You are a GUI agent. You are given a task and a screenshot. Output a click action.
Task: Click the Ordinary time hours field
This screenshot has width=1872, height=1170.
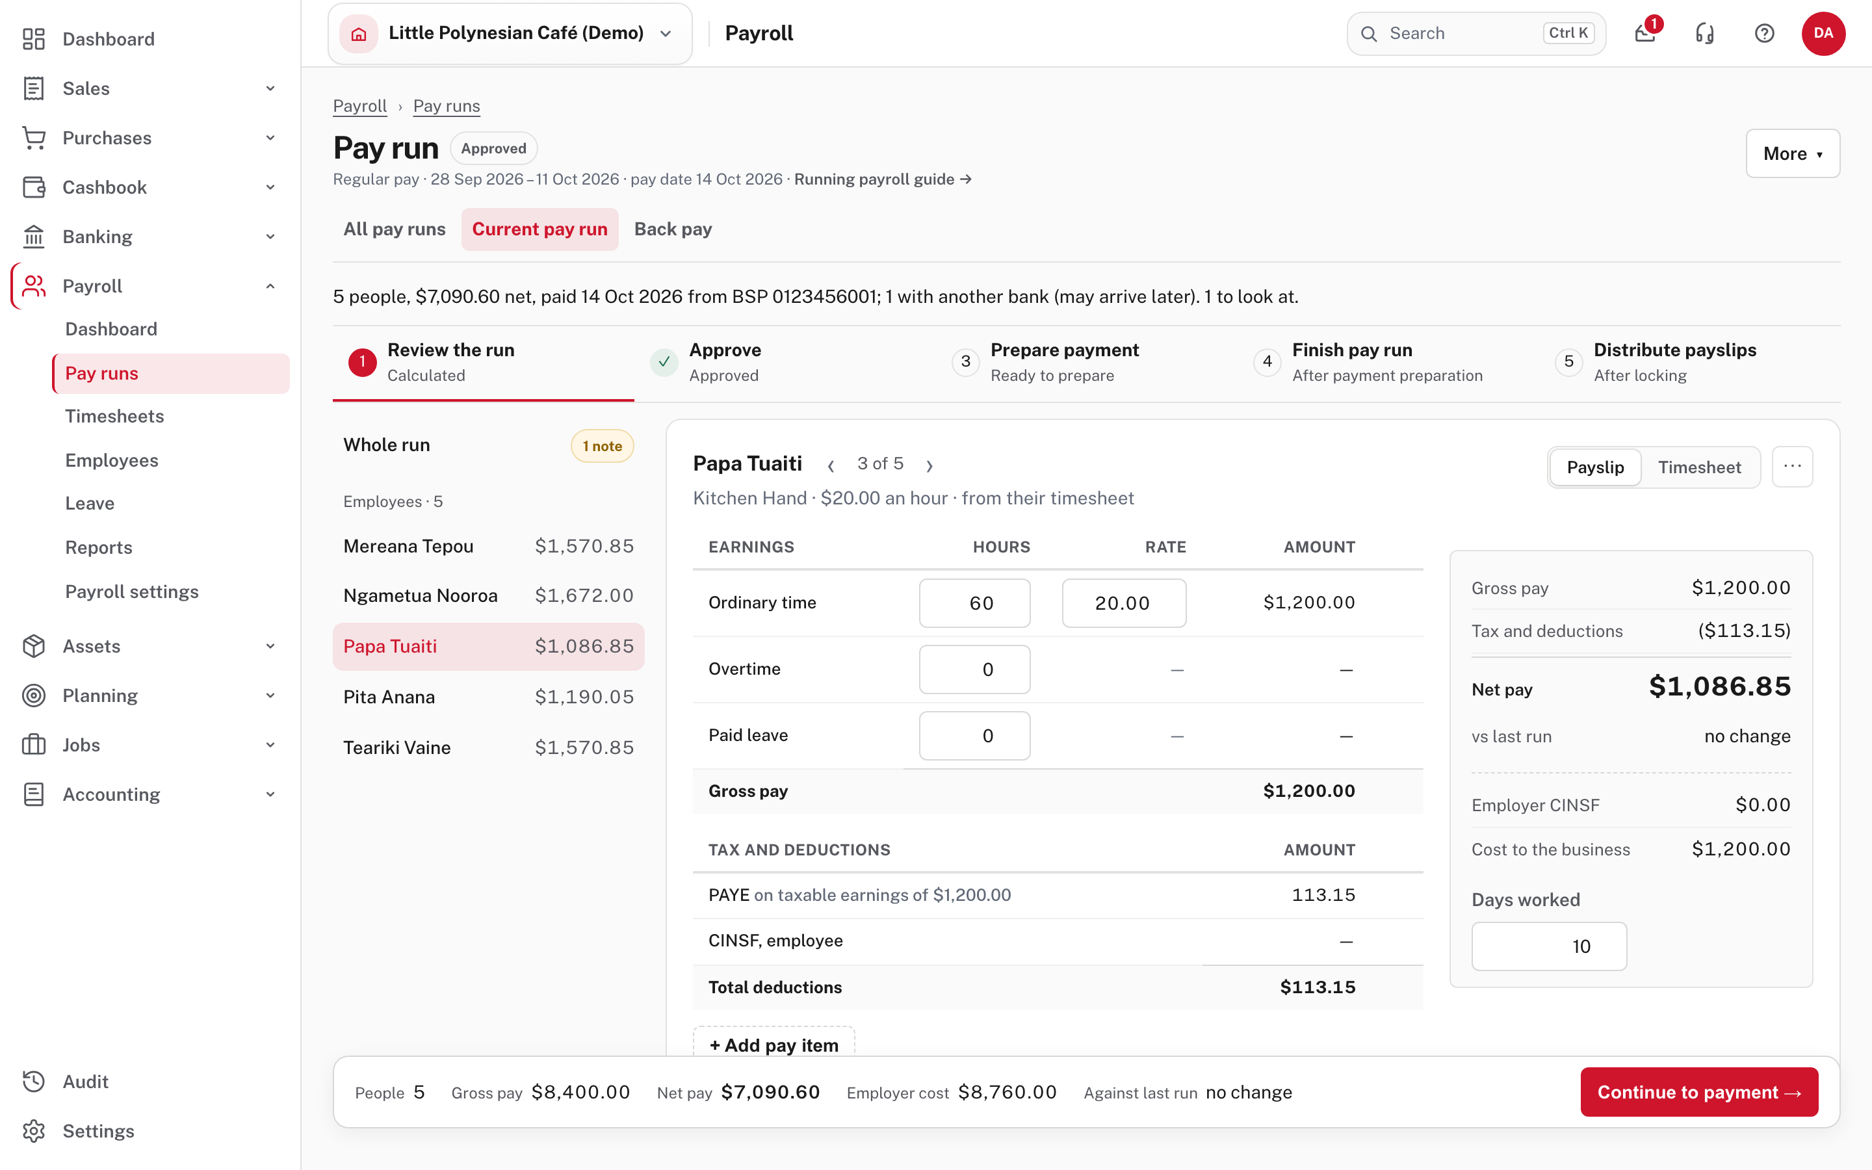pyautogui.click(x=975, y=603)
